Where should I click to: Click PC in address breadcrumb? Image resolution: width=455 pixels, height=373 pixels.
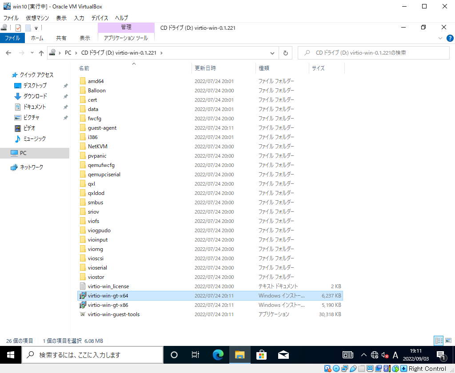point(68,53)
